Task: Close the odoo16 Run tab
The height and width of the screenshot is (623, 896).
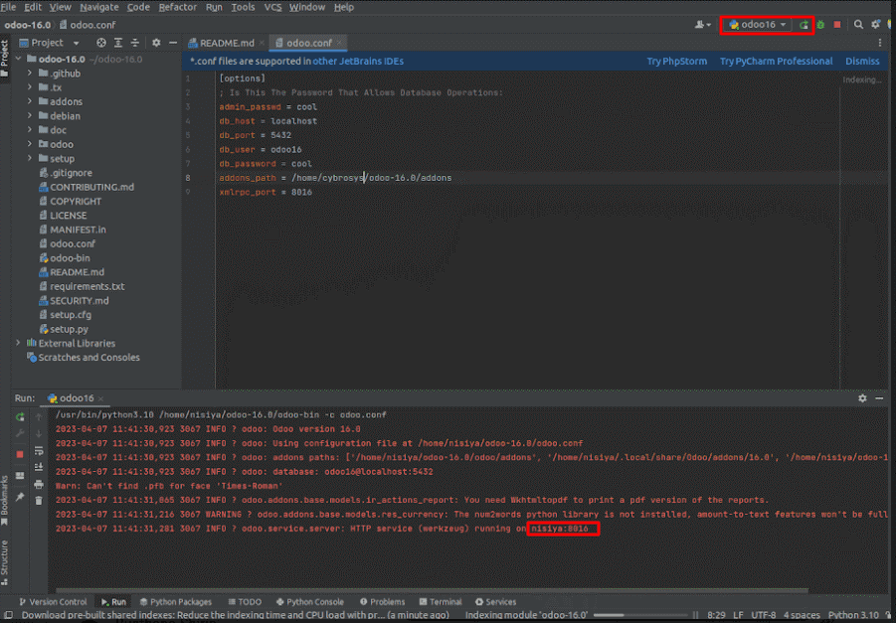Action: click(x=100, y=398)
